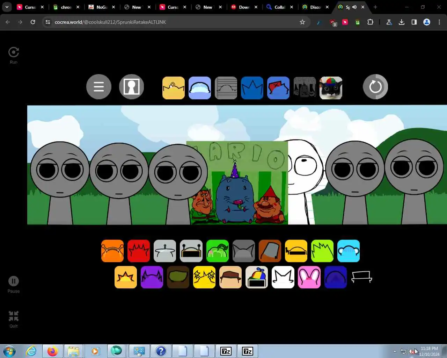Switch to the NoGu browser tab
Viewport: 447px width, 358px height.
click(102, 7)
